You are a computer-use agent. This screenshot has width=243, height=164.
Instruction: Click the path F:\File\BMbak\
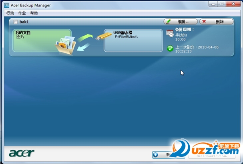[126, 37]
